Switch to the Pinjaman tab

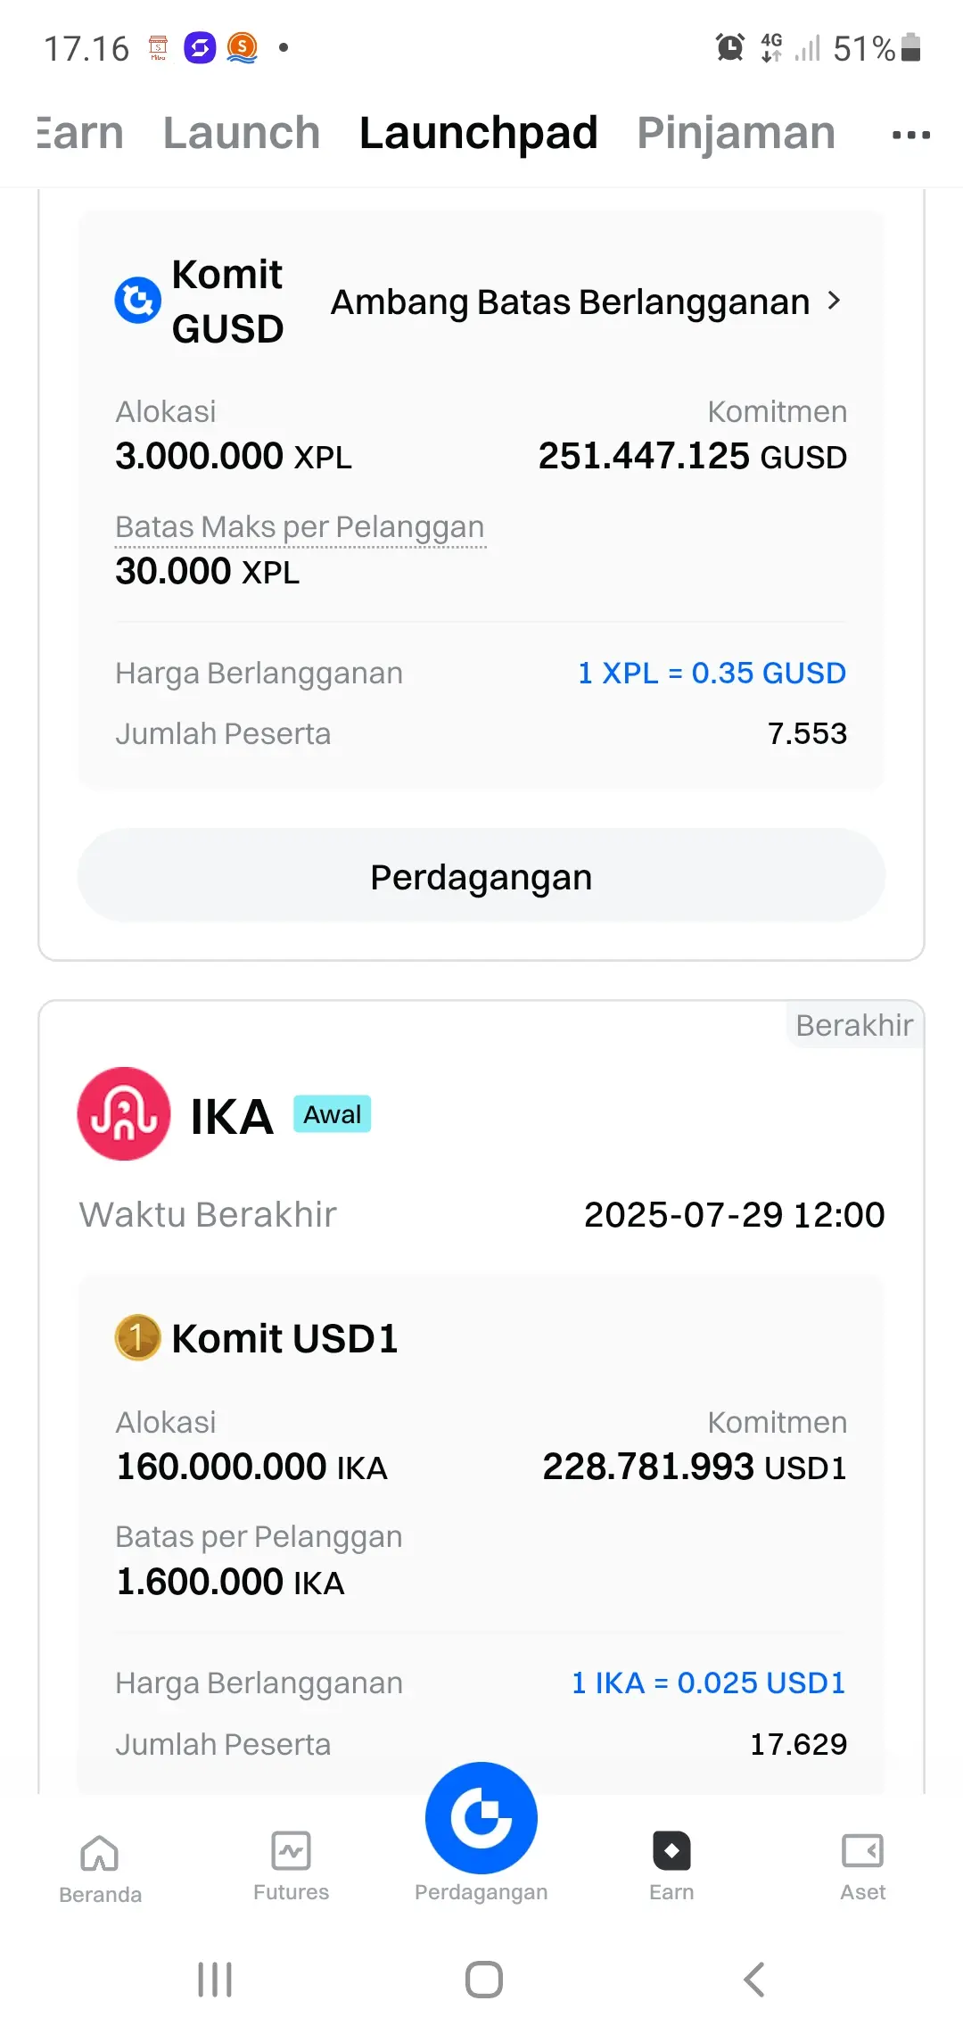(x=737, y=133)
